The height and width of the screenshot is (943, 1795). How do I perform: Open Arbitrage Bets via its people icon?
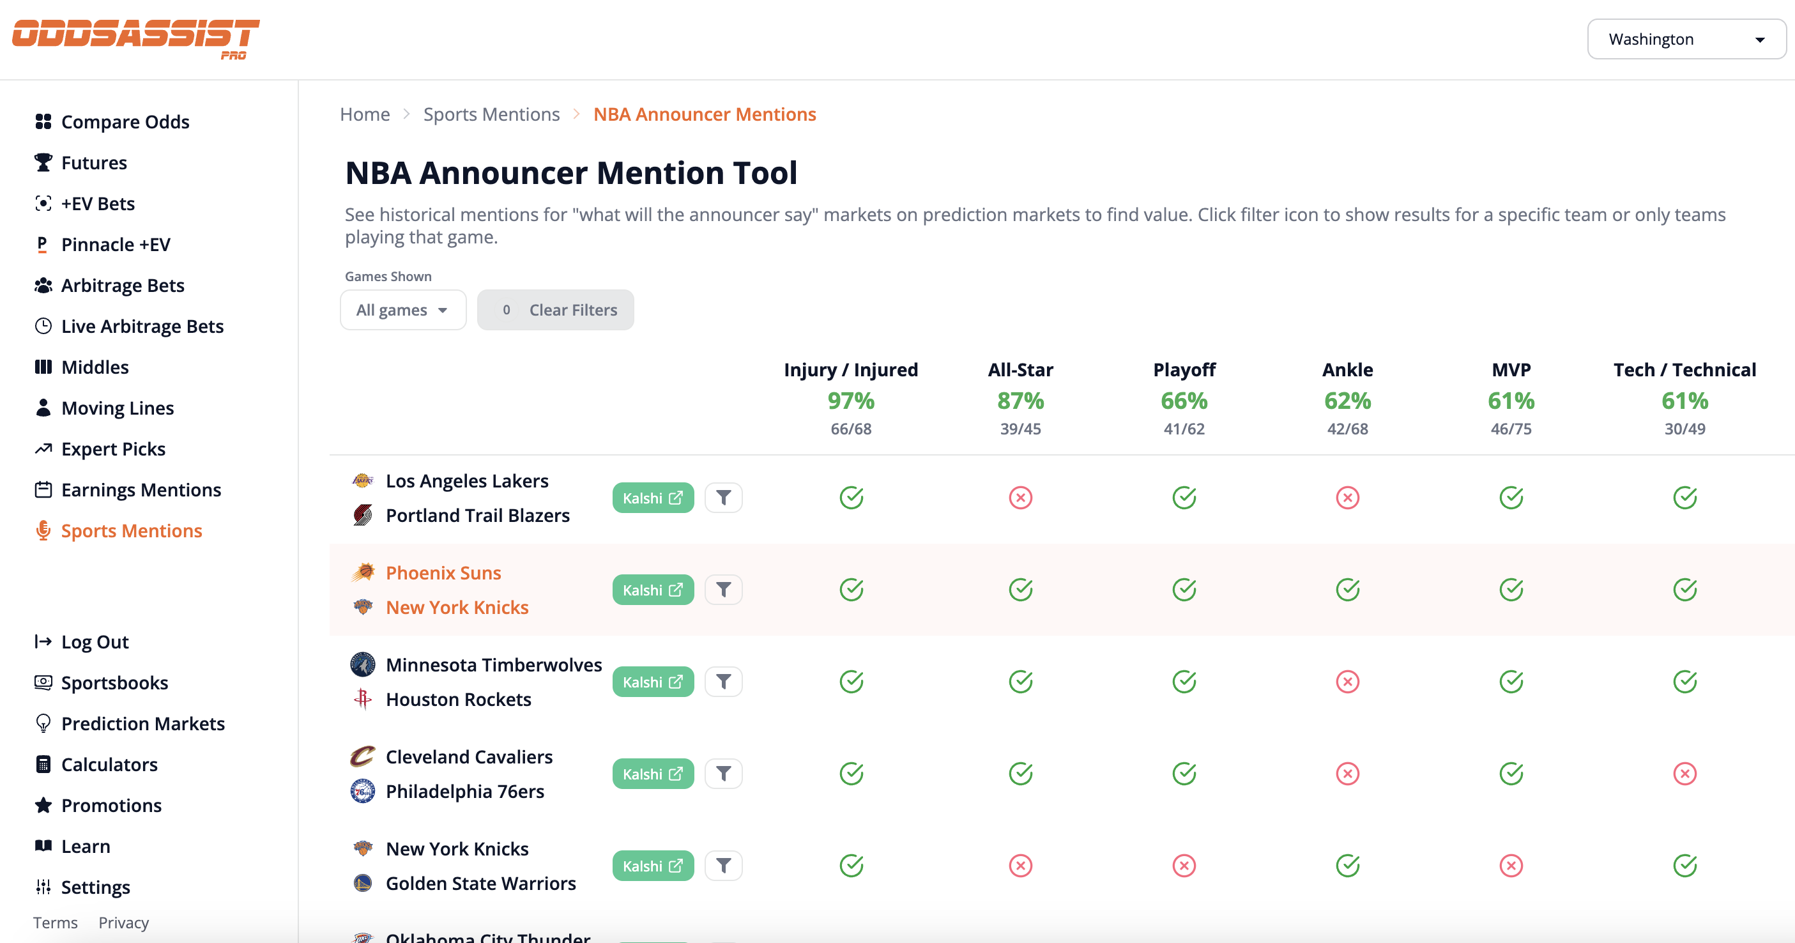pyautogui.click(x=43, y=284)
